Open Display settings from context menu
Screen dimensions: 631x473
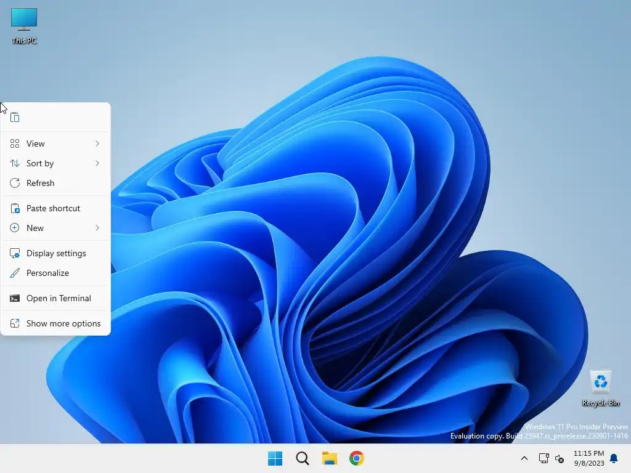point(55,253)
